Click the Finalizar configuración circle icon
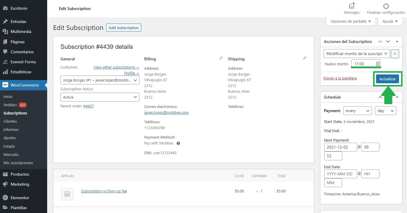The height and width of the screenshot is (213, 407). tap(386, 6)
